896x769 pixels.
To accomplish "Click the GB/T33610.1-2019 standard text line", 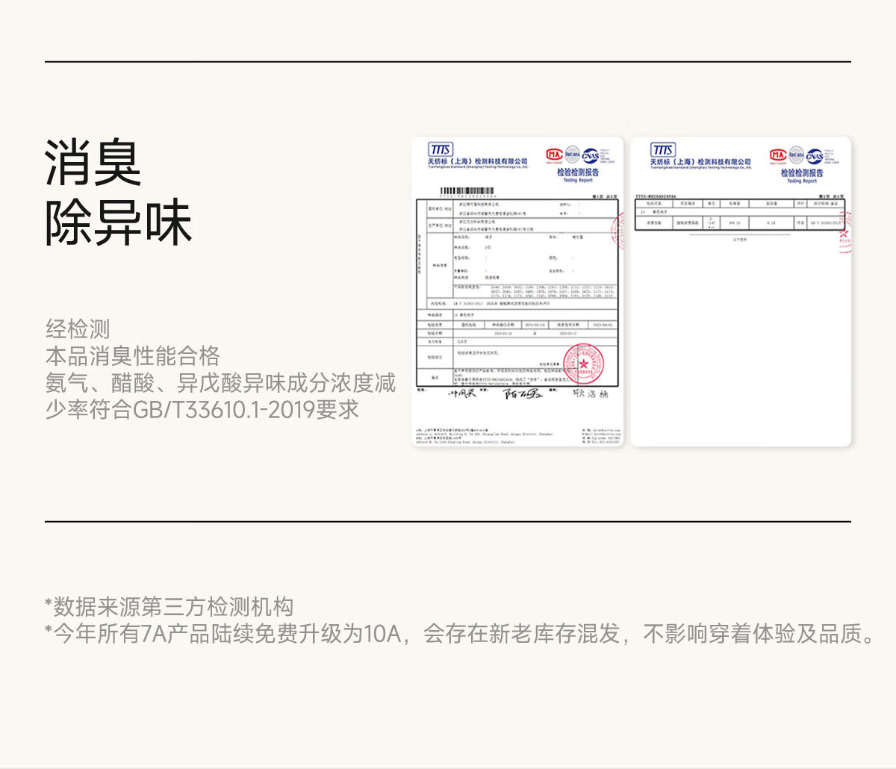I will [202, 410].
